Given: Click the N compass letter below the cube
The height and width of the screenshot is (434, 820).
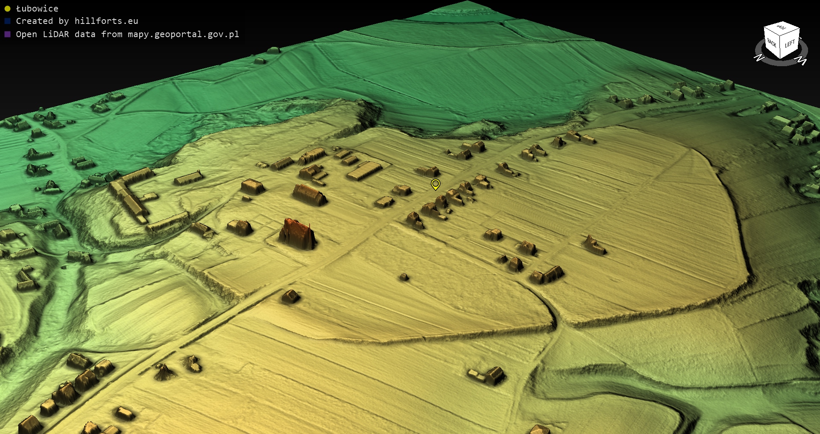Looking at the screenshot, I should tap(759, 58).
